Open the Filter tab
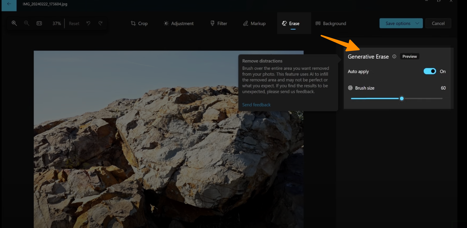This screenshot has width=467, height=228. click(219, 23)
